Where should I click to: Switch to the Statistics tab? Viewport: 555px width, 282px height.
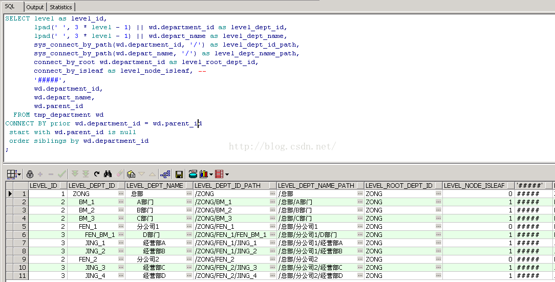(61, 7)
